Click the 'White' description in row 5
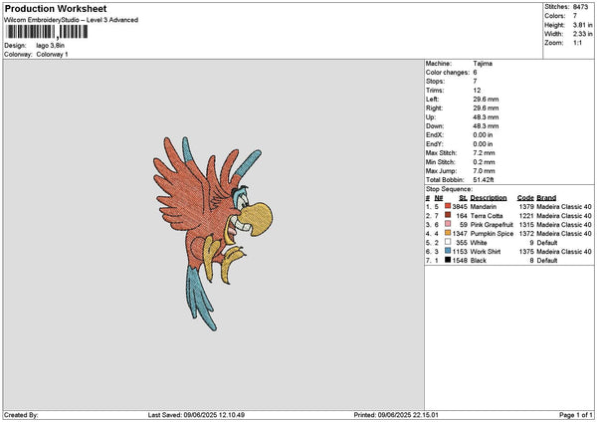 479,243
